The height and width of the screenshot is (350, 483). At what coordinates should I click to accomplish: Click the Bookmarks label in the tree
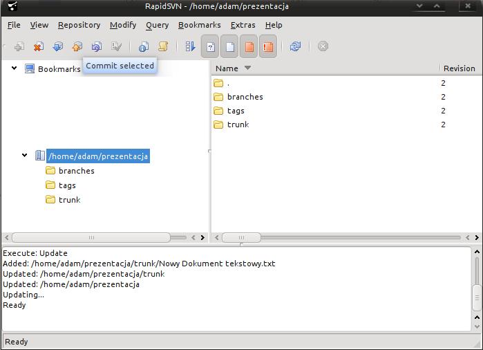tap(59, 68)
